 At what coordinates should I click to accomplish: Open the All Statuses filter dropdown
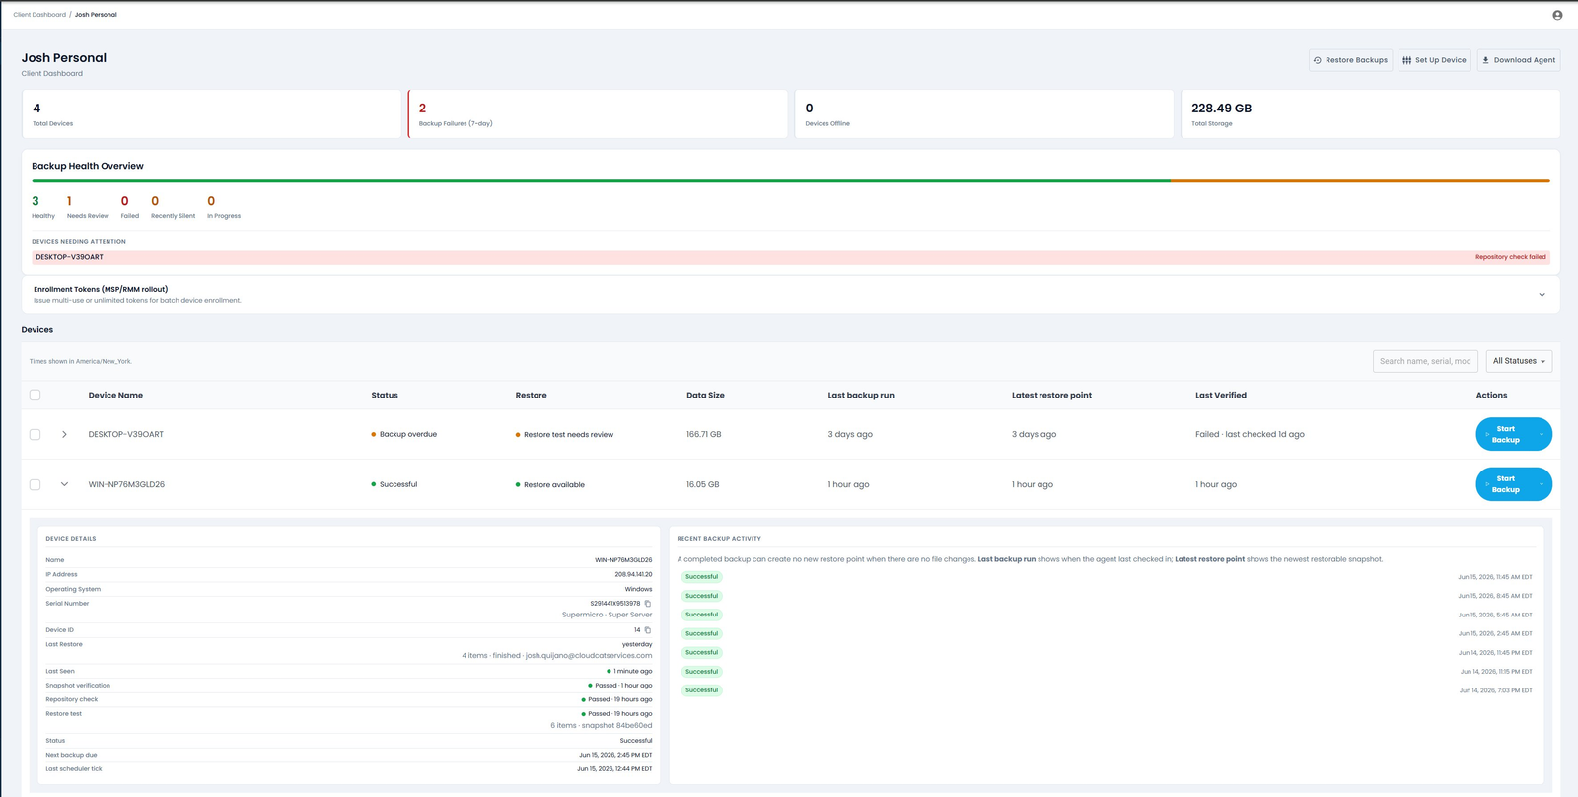[x=1519, y=361]
